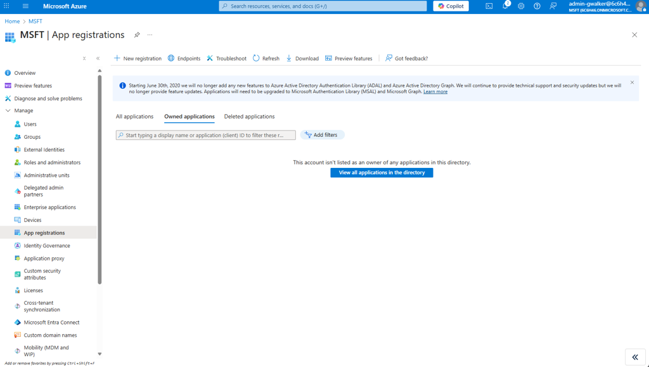Select App registrations in the sidebar
This screenshot has width=649, height=367.
click(46, 232)
